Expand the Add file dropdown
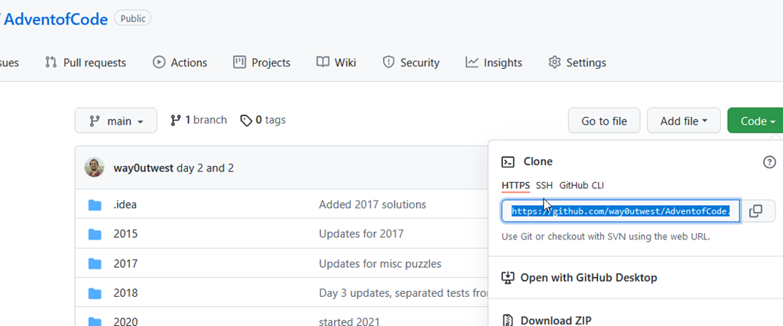 [684, 121]
